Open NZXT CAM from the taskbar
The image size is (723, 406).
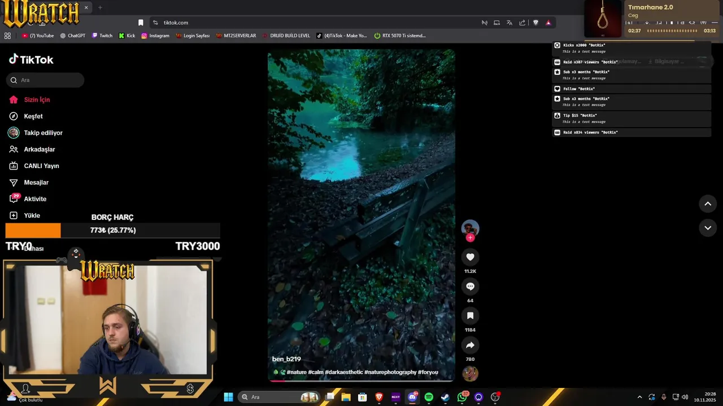click(395, 397)
